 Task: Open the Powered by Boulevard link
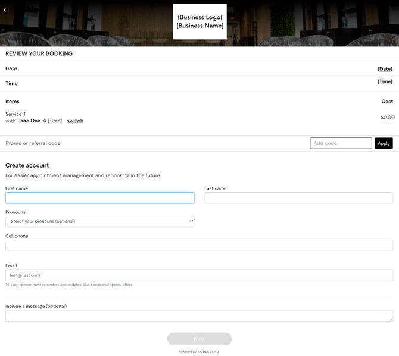[199, 352]
